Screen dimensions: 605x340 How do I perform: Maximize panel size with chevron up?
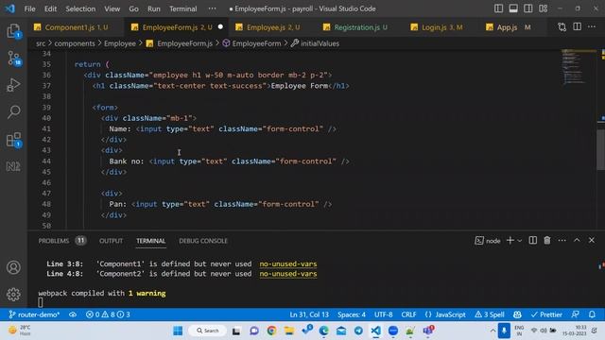point(577,240)
